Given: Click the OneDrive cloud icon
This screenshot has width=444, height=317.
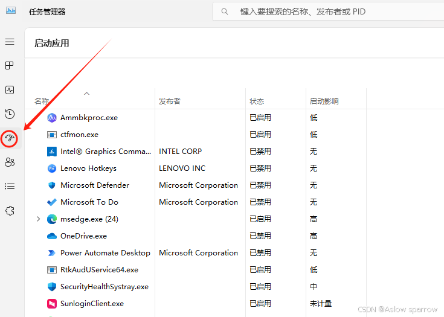Looking at the screenshot, I should 52,236.
